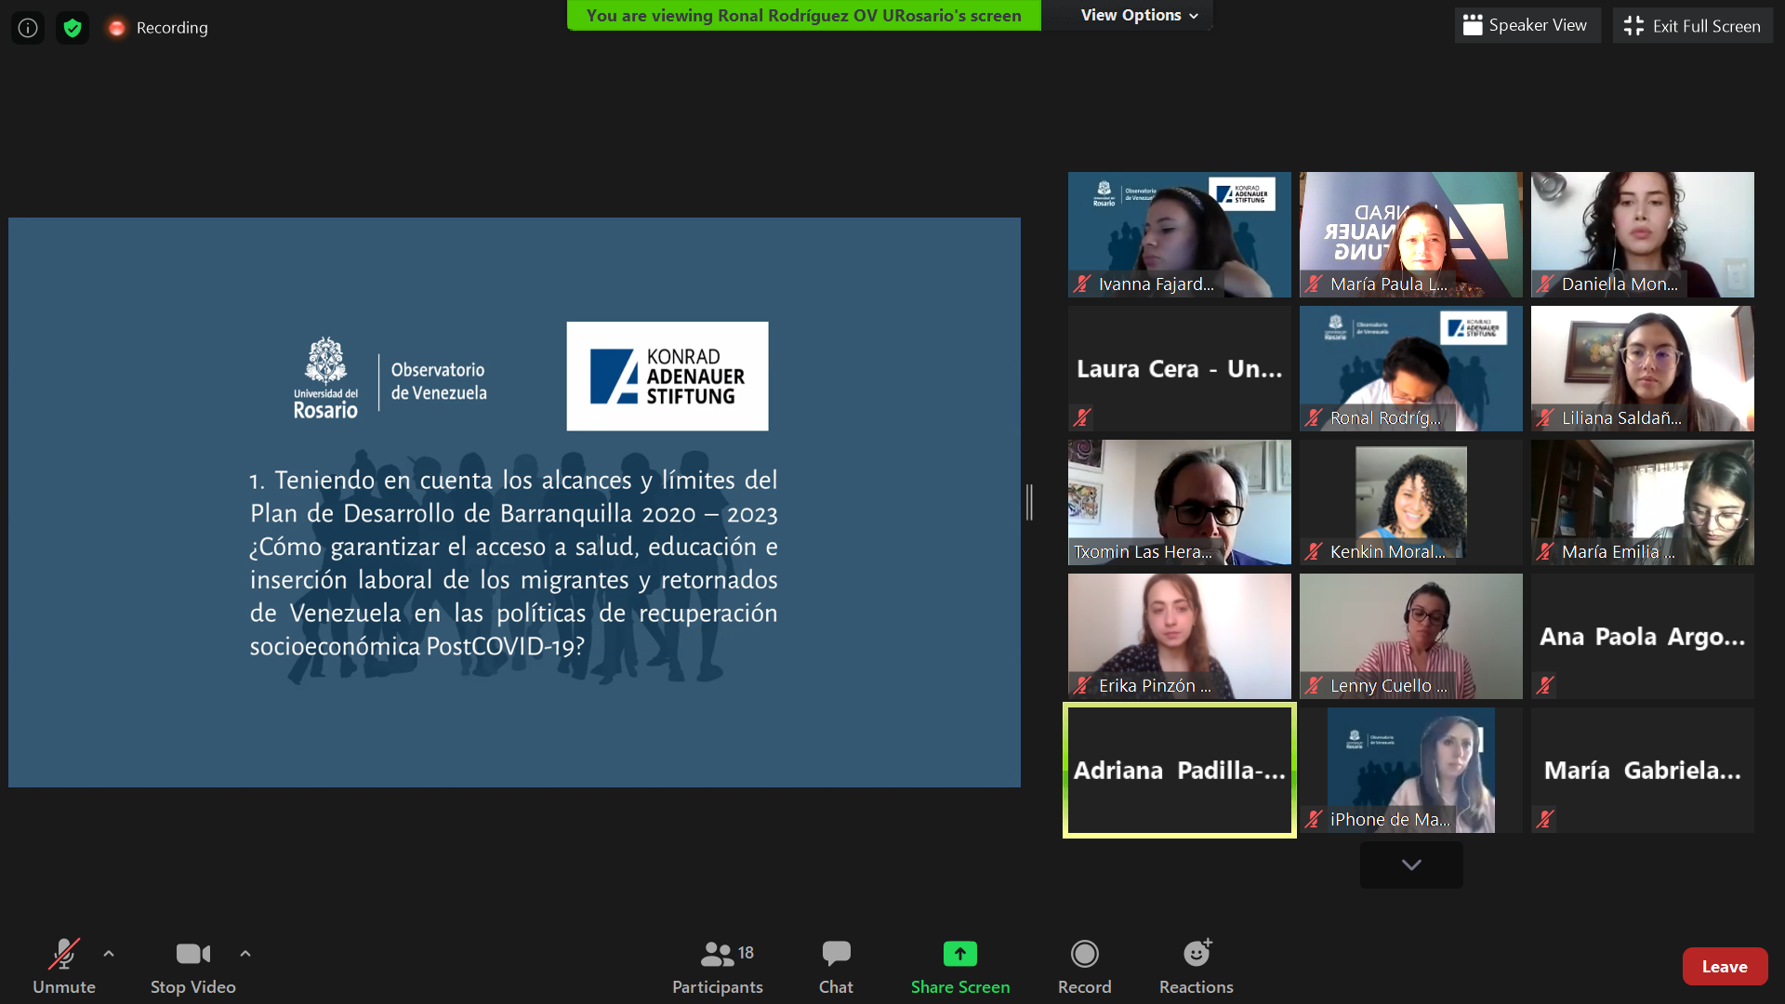Open the meeting info icon
The image size is (1785, 1004).
(x=28, y=28)
